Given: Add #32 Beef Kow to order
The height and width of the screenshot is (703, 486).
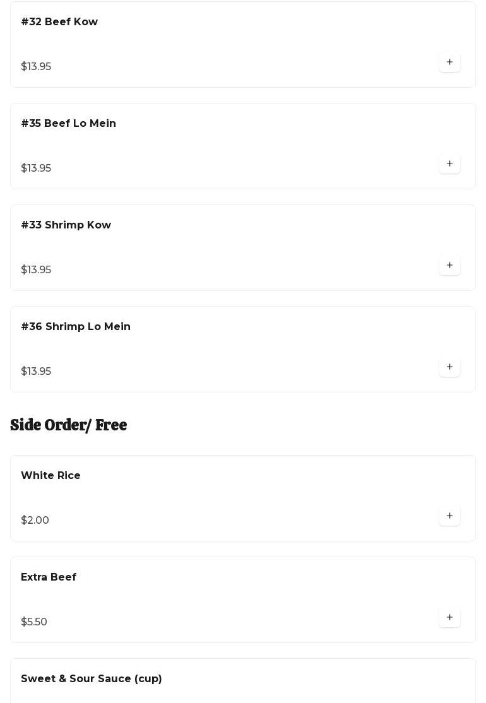Looking at the screenshot, I should (449, 62).
